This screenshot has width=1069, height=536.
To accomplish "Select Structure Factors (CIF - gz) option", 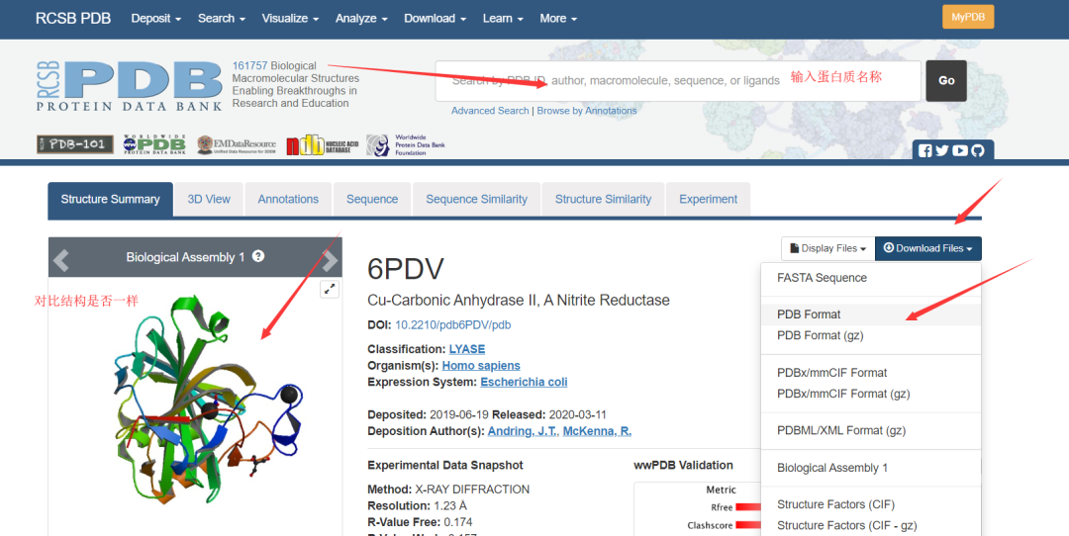I will pyautogui.click(x=871, y=526).
